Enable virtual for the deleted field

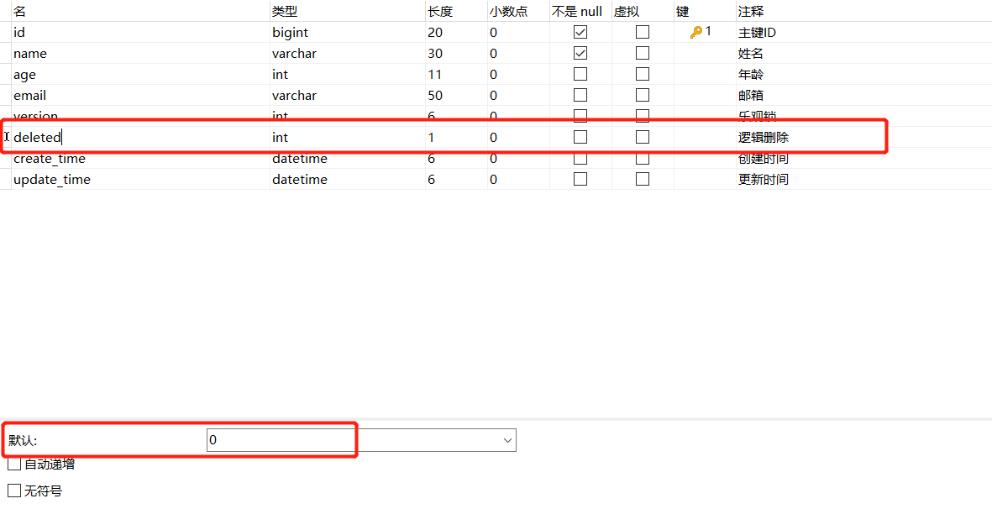point(643,137)
